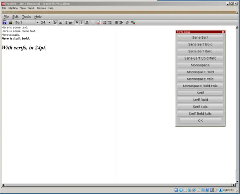240x194 pixels.
Task: Click the line break return-arrow icon
Action: pos(127,23)
